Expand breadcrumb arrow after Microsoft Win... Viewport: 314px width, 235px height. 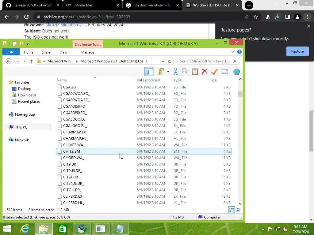(77, 61)
